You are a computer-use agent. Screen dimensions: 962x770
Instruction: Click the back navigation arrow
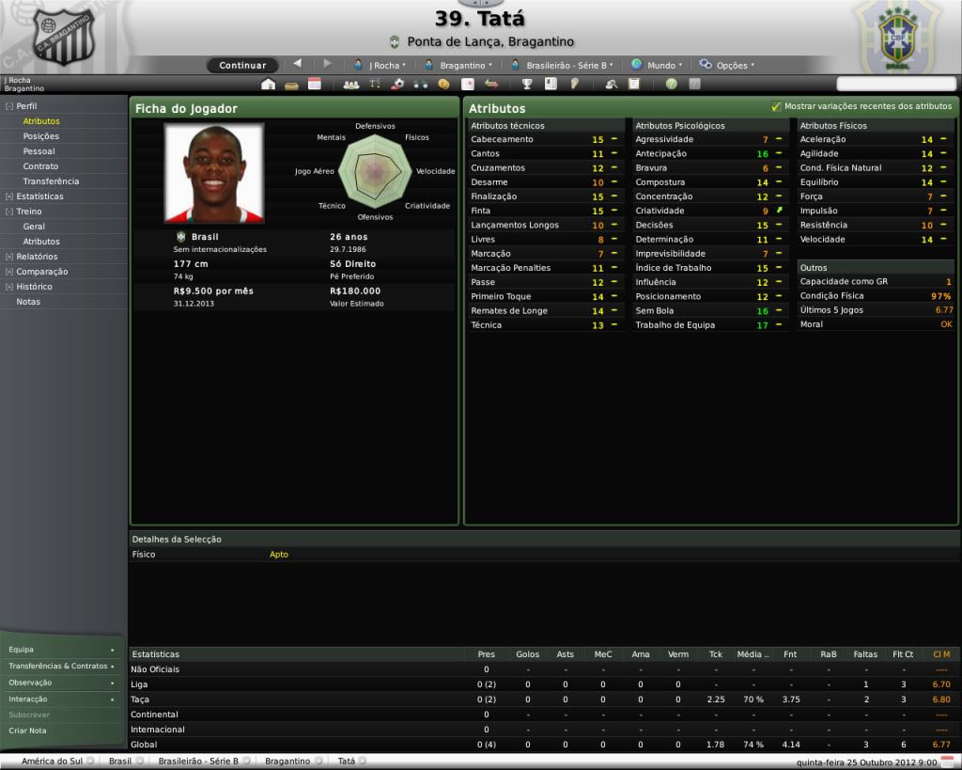298,64
